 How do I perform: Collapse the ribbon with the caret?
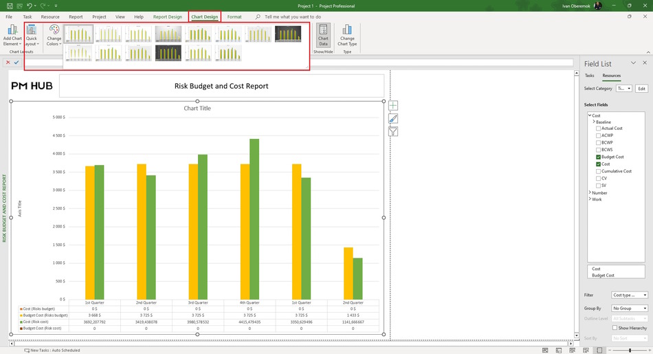pyautogui.click(x=648, y=52)
